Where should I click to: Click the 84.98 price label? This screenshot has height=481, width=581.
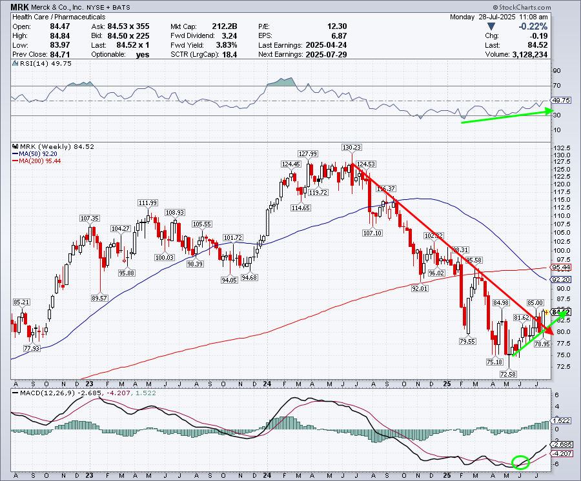[x=501, y=302]
